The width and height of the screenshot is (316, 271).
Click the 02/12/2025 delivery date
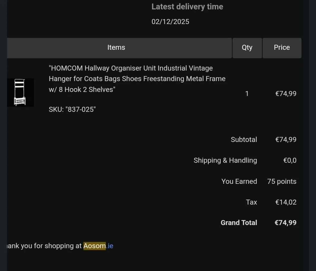[x=170, y=22]
